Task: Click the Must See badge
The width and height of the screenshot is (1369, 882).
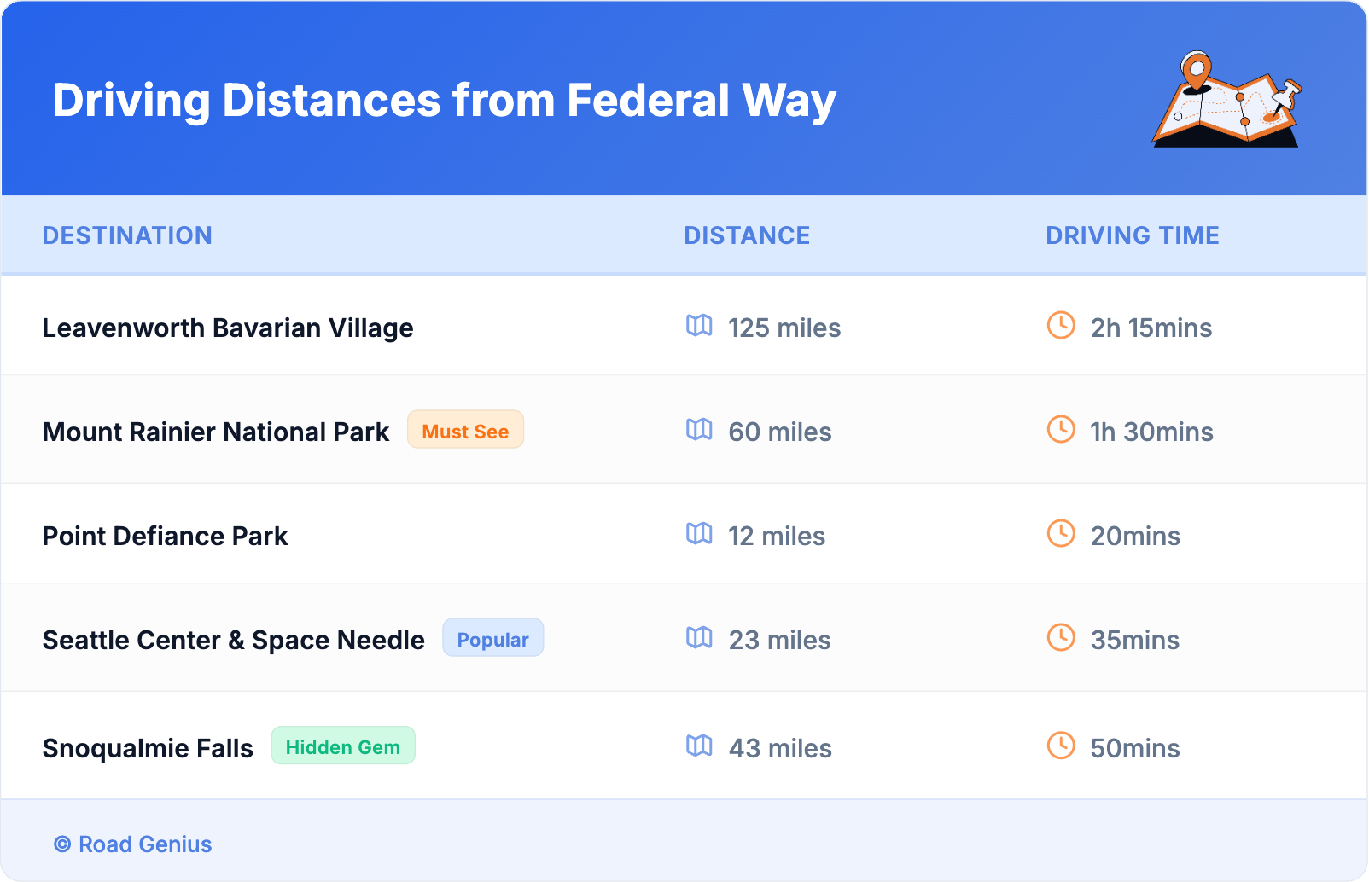Action: [465, 431]
